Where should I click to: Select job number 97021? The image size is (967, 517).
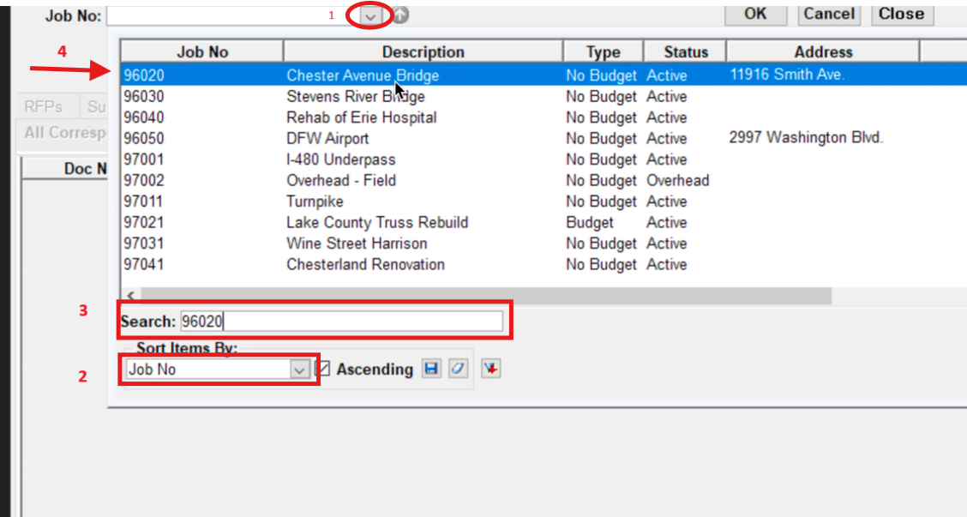(x=144, y=223)
